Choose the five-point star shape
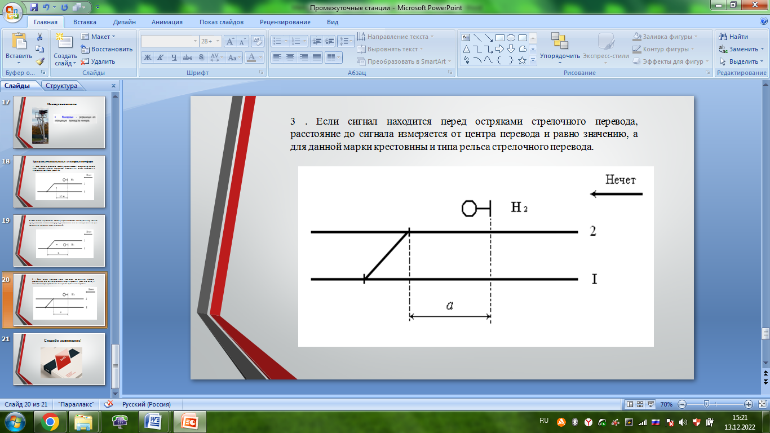The height and width of the screenshot is (433, 770). (523, 60)
